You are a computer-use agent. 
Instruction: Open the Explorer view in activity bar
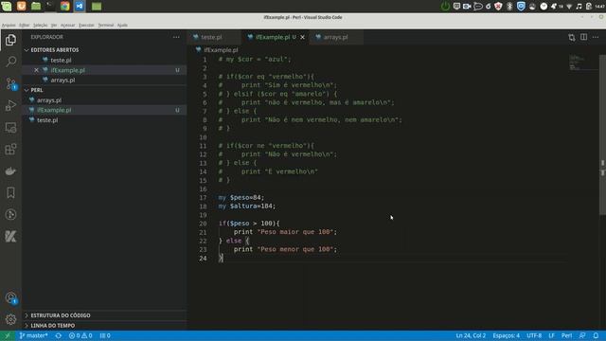[10, 40]
